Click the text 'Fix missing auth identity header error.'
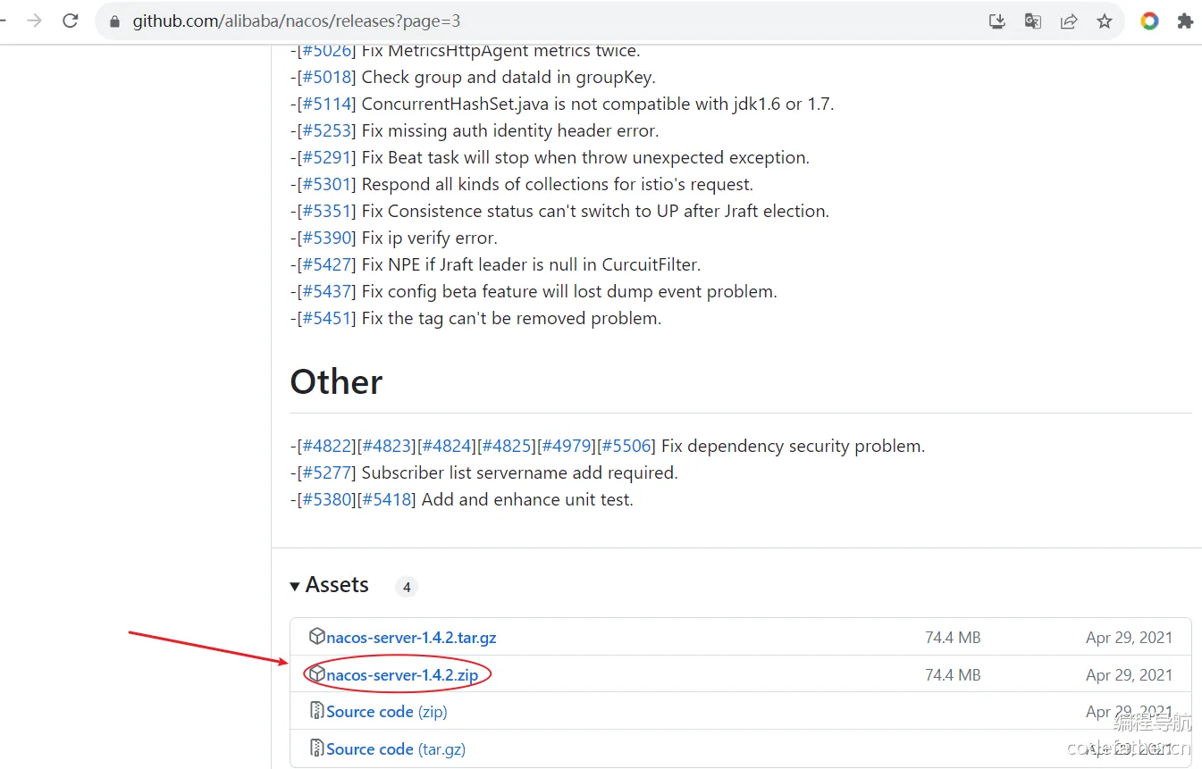Image resolution: width=1202 pixels, height=769 pixels. point(510,131)
